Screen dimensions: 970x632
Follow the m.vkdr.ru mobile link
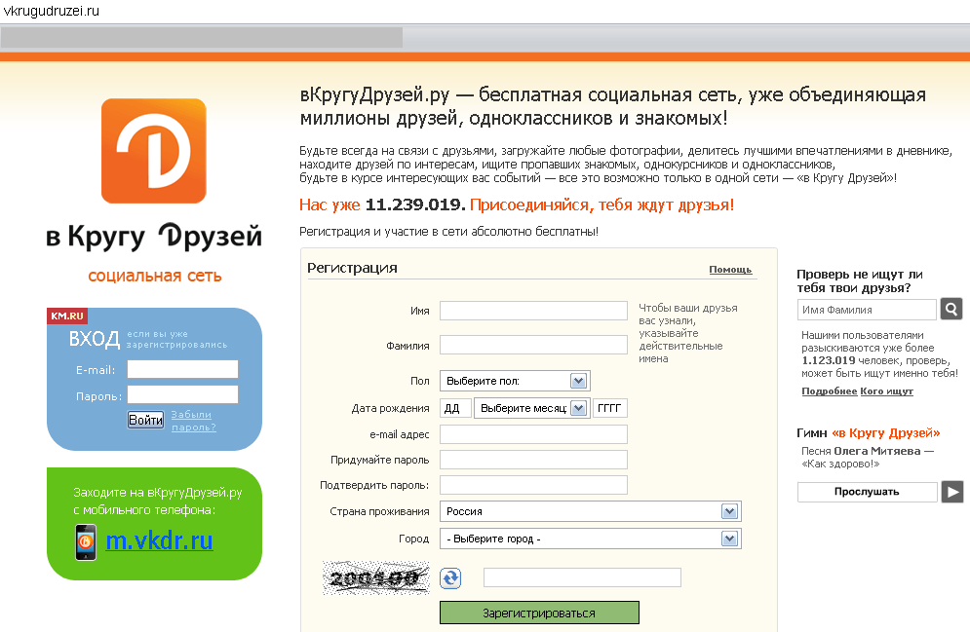tap(158, 542)
